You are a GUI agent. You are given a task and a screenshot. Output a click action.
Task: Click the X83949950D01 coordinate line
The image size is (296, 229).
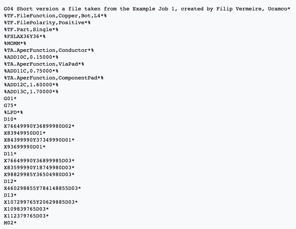coord(25,133)
